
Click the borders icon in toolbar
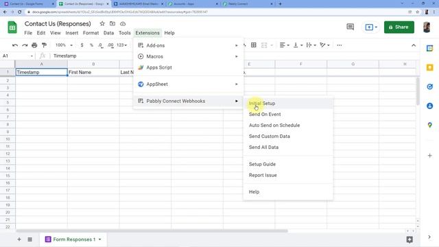click(x=254, y=45)
